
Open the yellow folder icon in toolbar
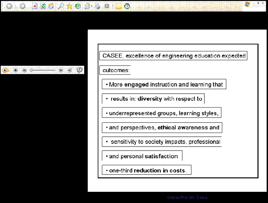tap(119, 6)
